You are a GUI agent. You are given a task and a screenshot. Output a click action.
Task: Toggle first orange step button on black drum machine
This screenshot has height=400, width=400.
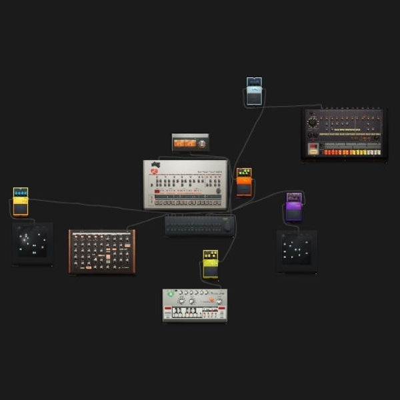click(326, 152)
